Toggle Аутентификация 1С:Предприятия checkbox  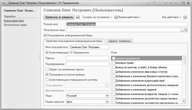pos(47,52)
